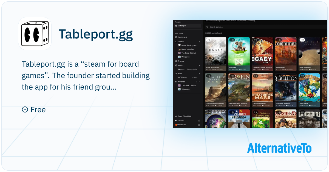Select Dune: Imperium in Library list
This screenshot has height=172, width=329.
(x=188, y=49)
